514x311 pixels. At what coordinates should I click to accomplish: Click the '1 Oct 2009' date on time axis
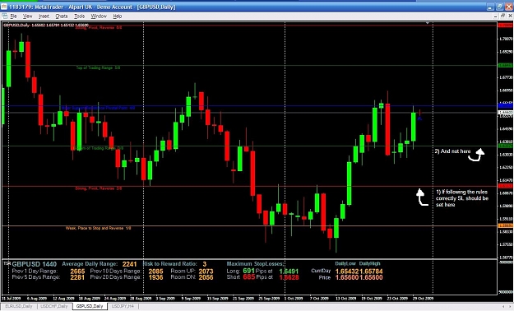click(294, 299)
